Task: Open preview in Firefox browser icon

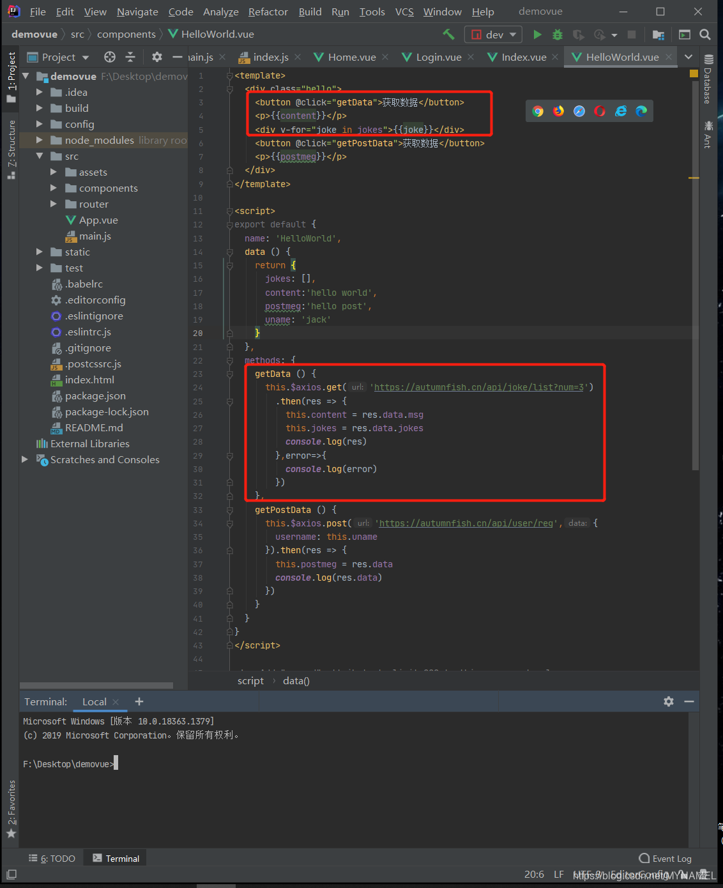Action: (558, 111)
